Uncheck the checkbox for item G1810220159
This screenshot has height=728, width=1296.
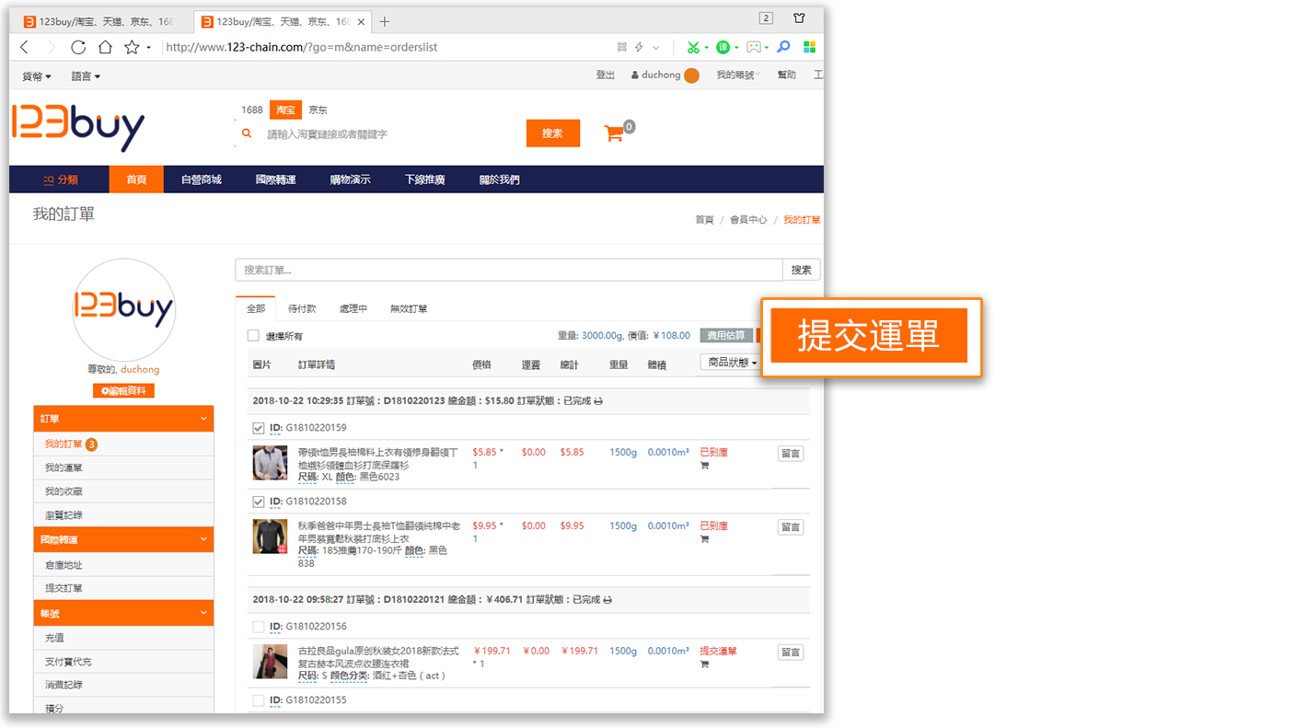coord(258,428)
